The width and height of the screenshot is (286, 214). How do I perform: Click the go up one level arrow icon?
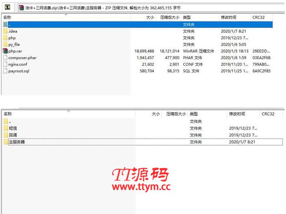pyautogui.click(x=7, y=7)
